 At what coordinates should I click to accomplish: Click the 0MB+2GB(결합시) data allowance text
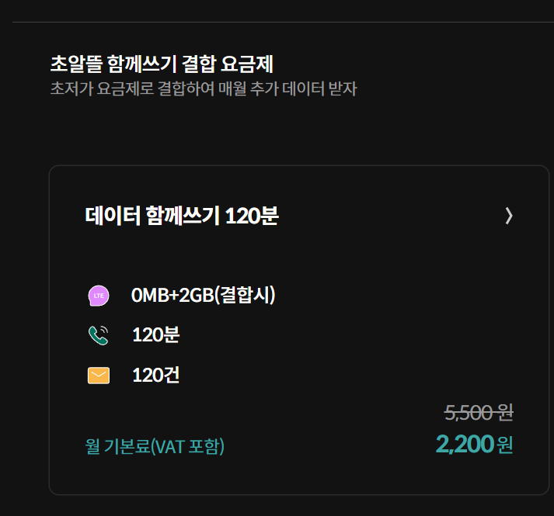click(204, 295)
